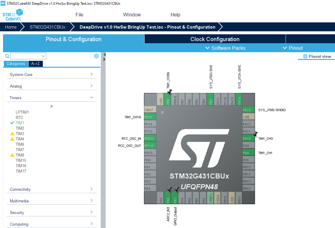Click the Home breadcrumb link
Viewport: 335px width, 228px height.
[10, 27]
